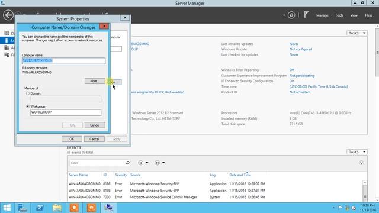Click the Last installed updates Never link
This screenshot has width=379, height=213.
294,44
